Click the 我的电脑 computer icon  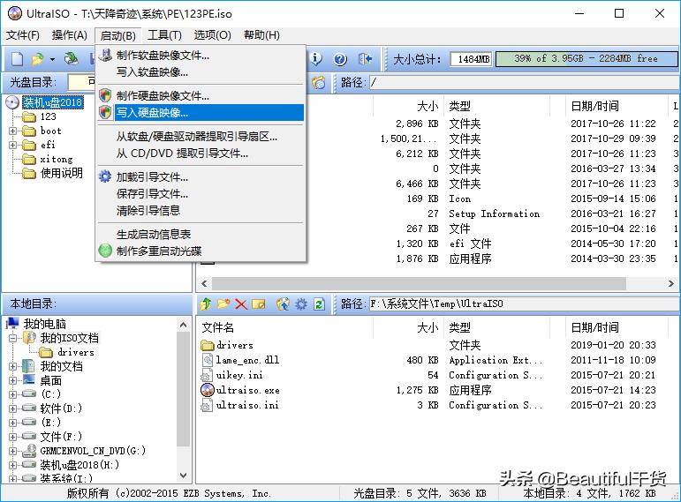click(x=12, y=323)
